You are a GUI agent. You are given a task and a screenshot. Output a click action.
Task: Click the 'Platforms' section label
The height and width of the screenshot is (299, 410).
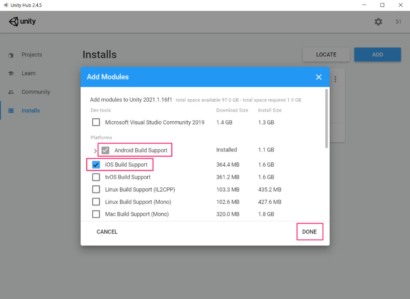tap(101, 137)
